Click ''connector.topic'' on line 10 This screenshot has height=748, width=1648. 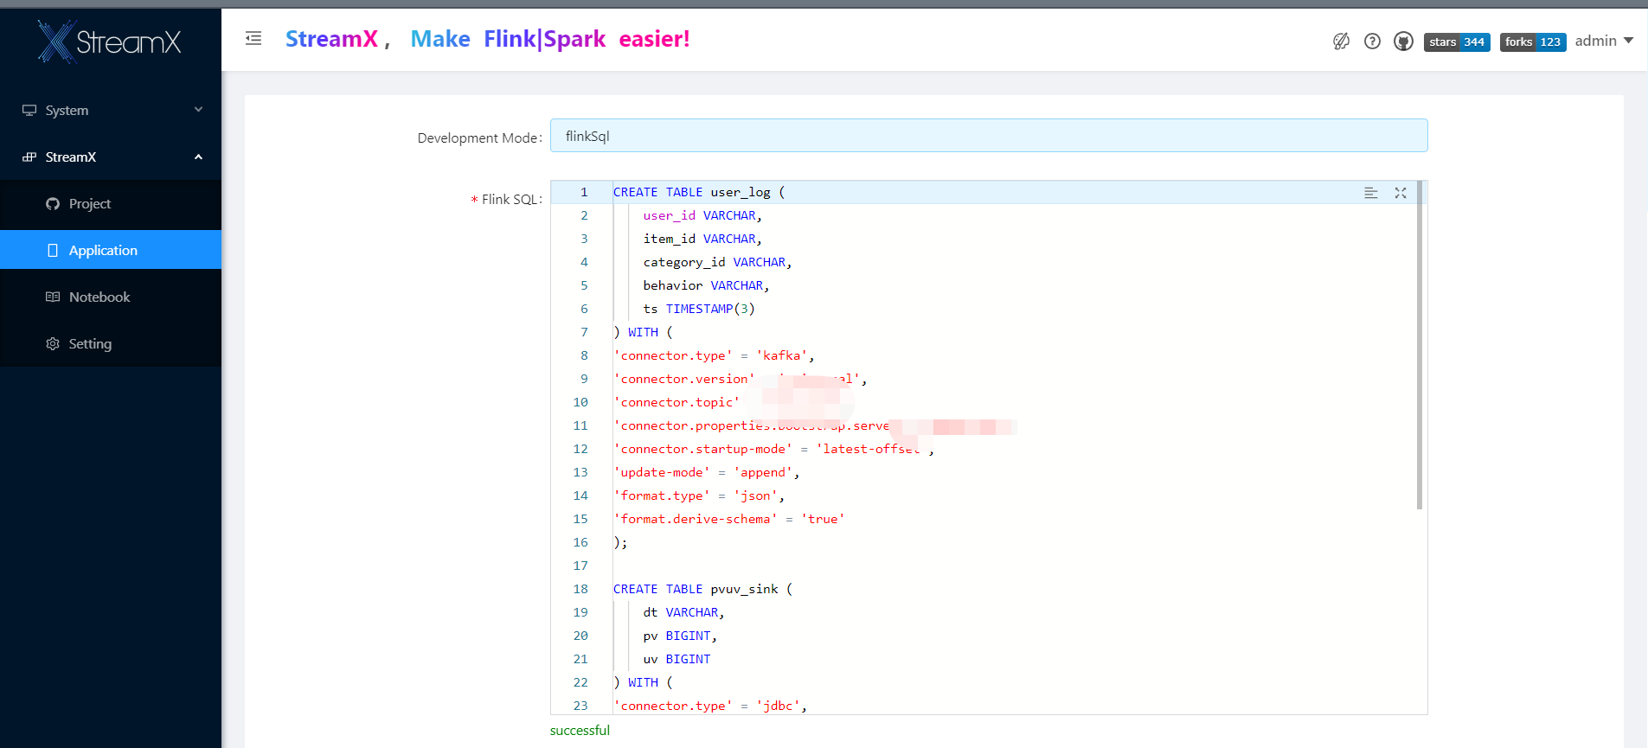pos(677,402)
